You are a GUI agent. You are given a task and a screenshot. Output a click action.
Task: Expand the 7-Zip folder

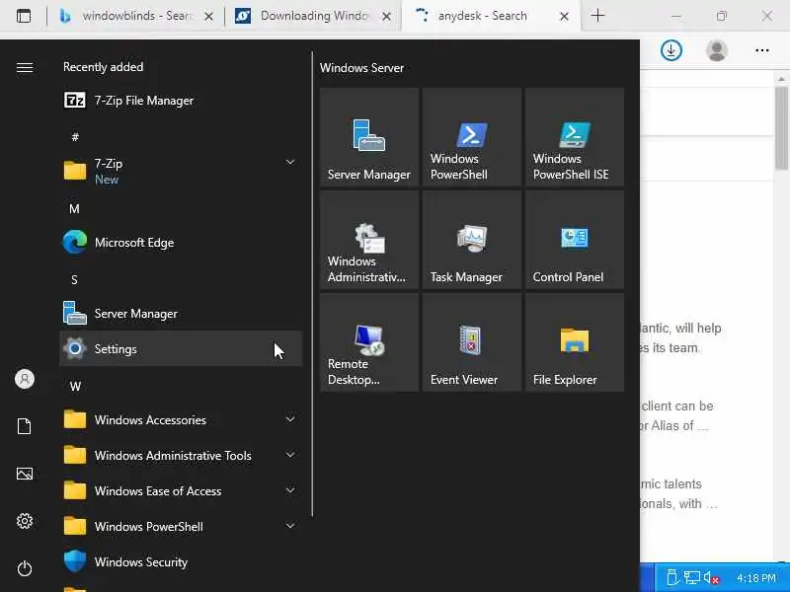coord(181,172)
